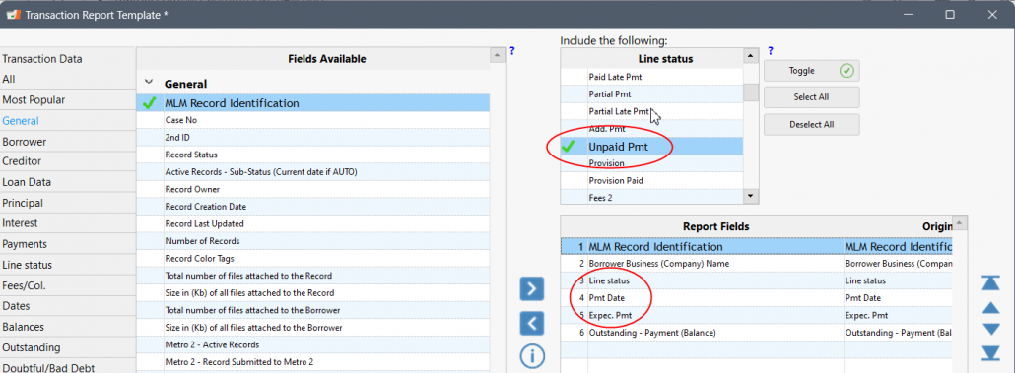Click the Select All button
This screenshot has width=1015, height=373.
point(811,97)
